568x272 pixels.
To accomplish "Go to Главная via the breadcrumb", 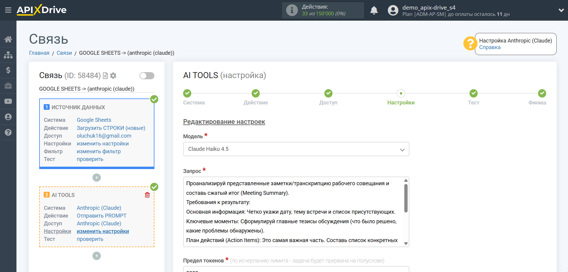I will tap(39, 53).
